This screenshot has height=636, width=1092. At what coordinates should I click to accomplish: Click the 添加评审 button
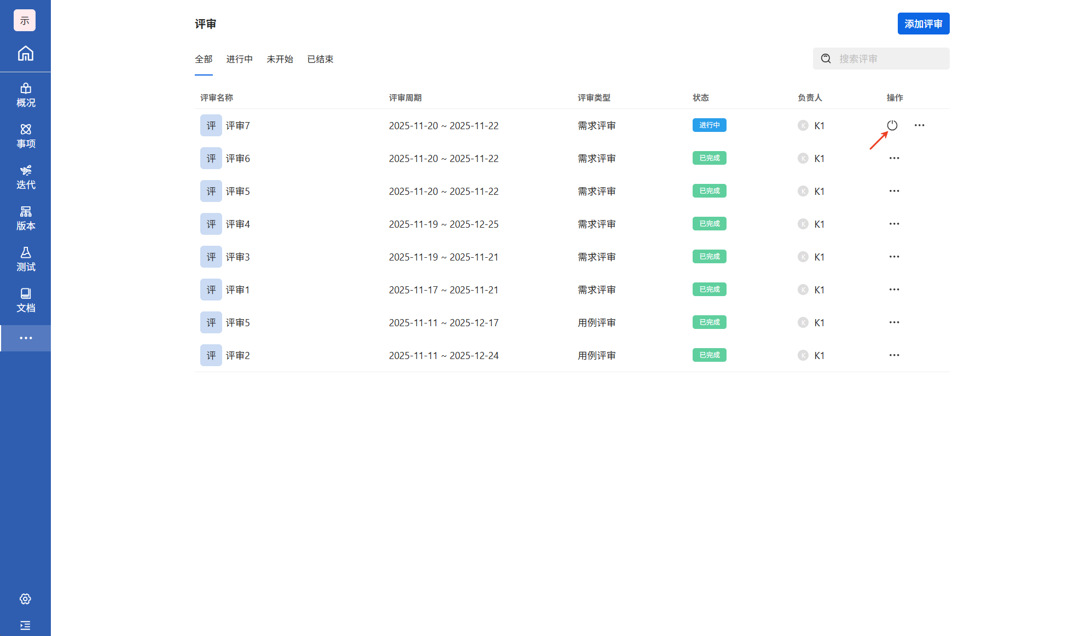(923, 24)
